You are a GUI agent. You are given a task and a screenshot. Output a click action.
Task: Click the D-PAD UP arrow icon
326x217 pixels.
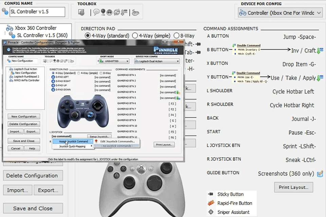click(53, 85)
